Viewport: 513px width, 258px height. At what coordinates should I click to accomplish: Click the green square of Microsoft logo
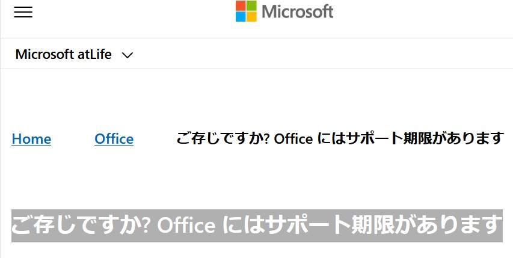[251, 5]
